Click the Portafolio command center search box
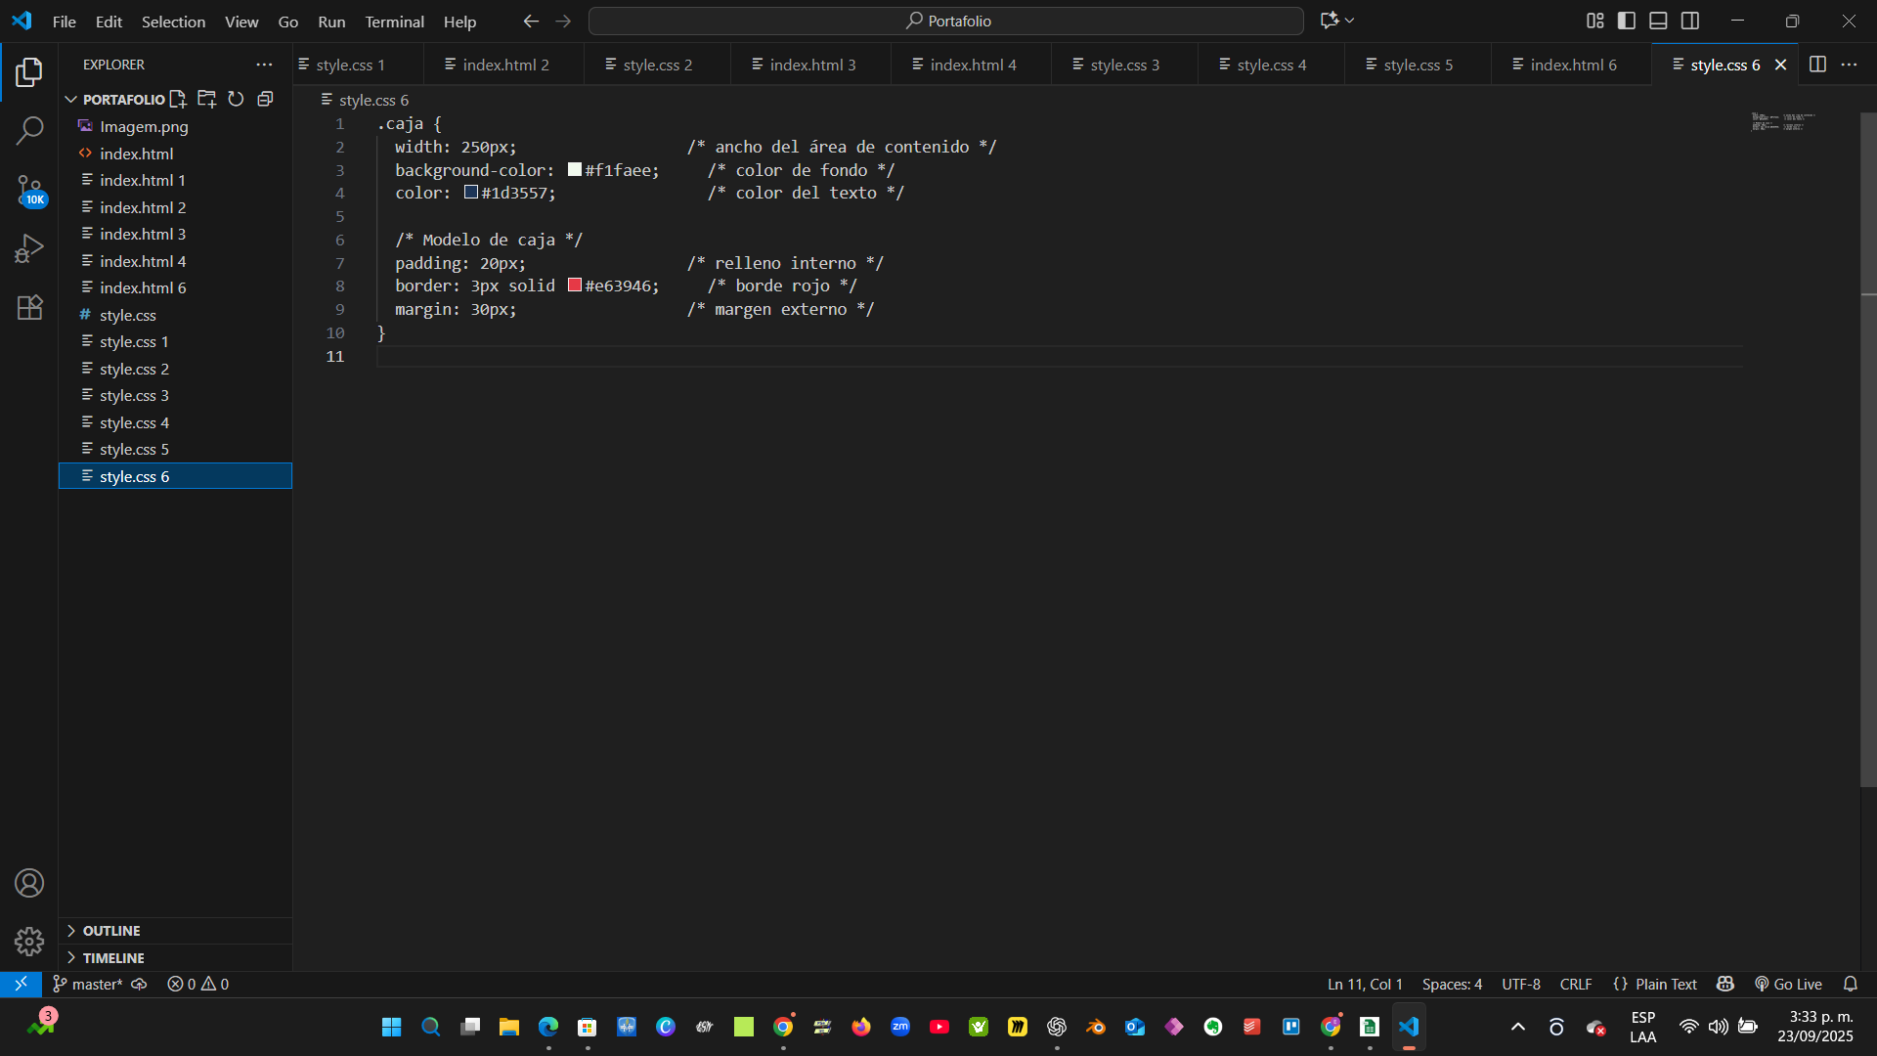 [946, 21]
